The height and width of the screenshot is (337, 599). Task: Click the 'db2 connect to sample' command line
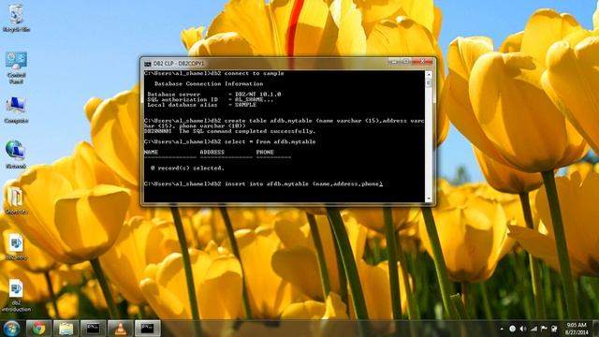214,73
